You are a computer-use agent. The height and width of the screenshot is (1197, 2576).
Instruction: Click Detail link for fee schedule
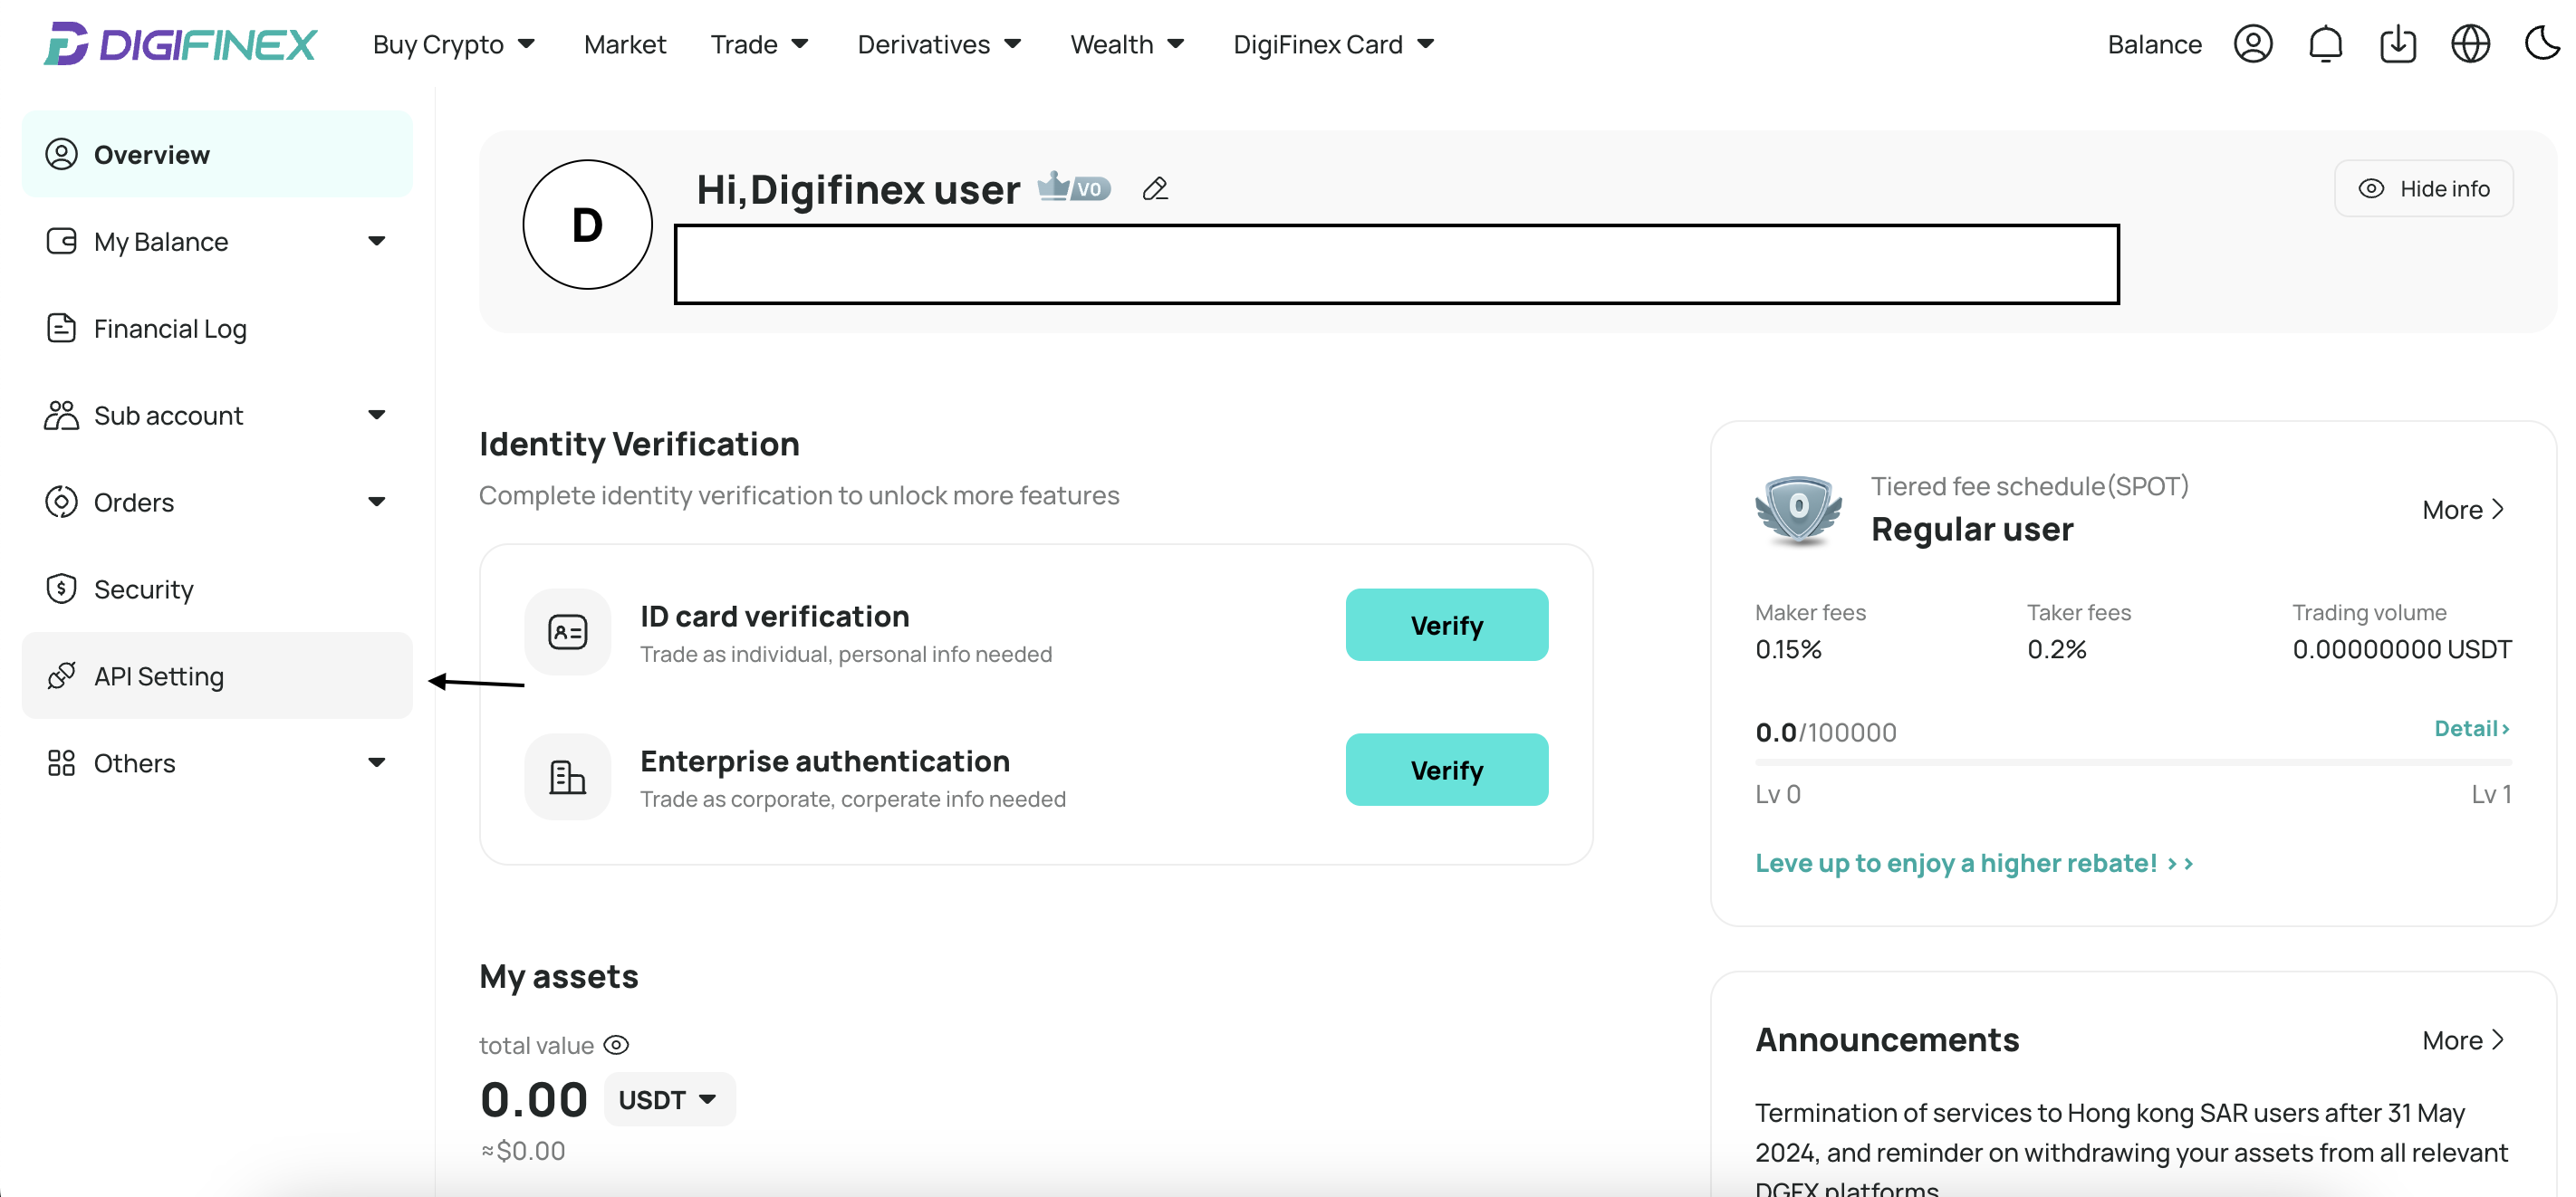(x=2473, y=729)
